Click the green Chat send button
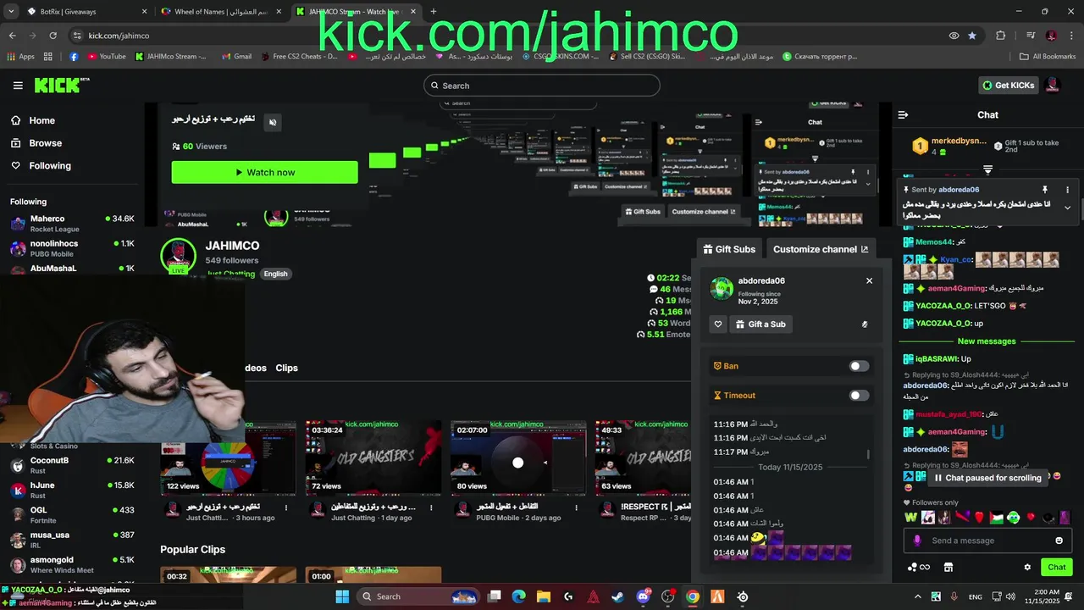The height and width of the screenshot is (610, 1084). coord(1057,567)
